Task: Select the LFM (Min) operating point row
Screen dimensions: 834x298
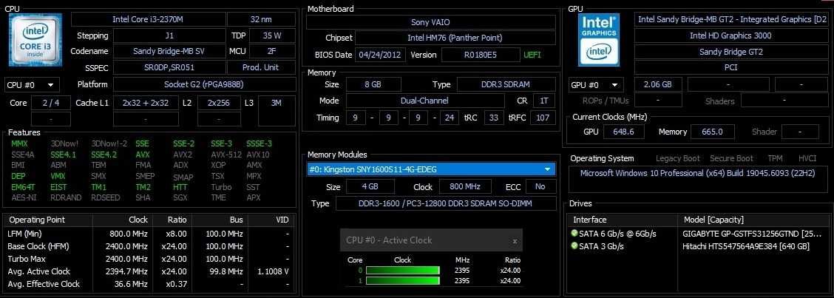Action: click(149, 234)
